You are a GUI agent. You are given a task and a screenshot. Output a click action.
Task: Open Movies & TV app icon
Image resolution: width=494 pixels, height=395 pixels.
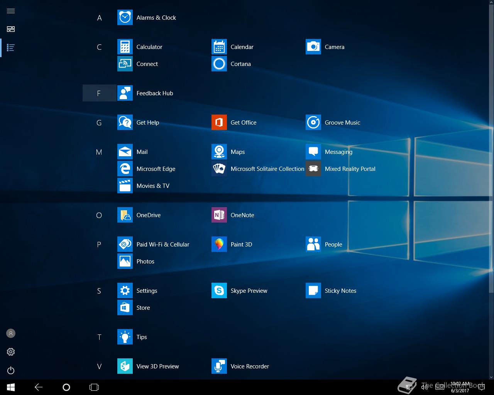[125, 186]
